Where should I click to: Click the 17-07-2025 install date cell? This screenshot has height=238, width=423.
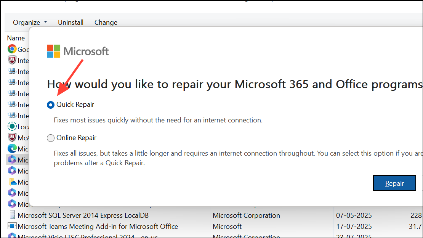[354, 227]
